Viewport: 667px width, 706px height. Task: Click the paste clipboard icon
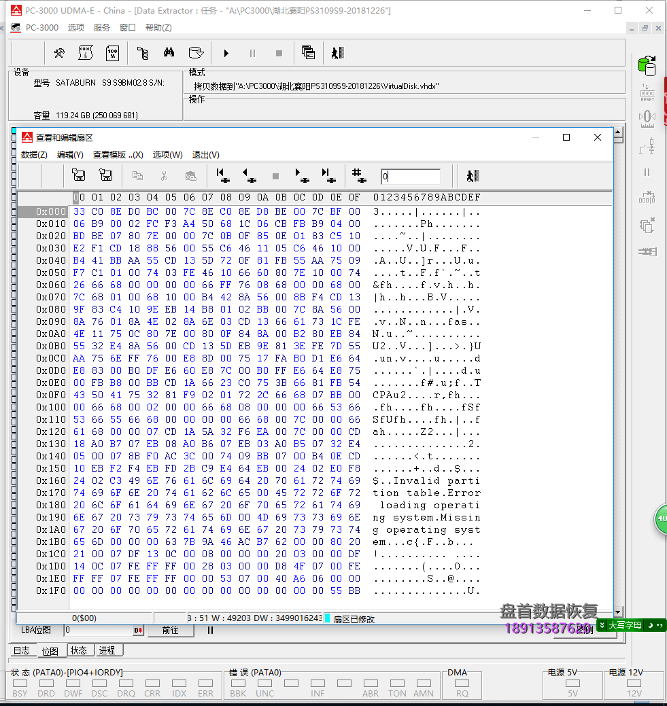point(190,175)
